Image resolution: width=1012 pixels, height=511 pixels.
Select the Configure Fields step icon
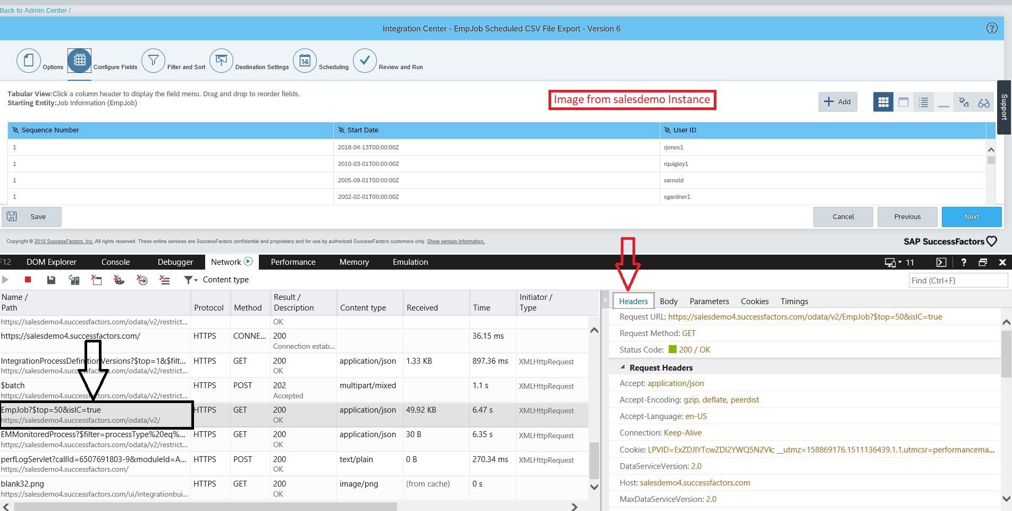click(x=80, y=61)
